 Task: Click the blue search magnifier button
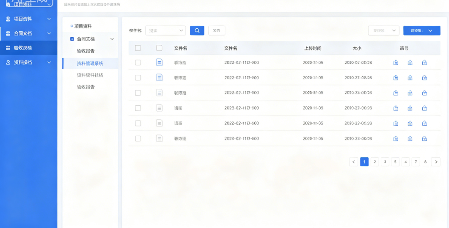click(197, 30)
